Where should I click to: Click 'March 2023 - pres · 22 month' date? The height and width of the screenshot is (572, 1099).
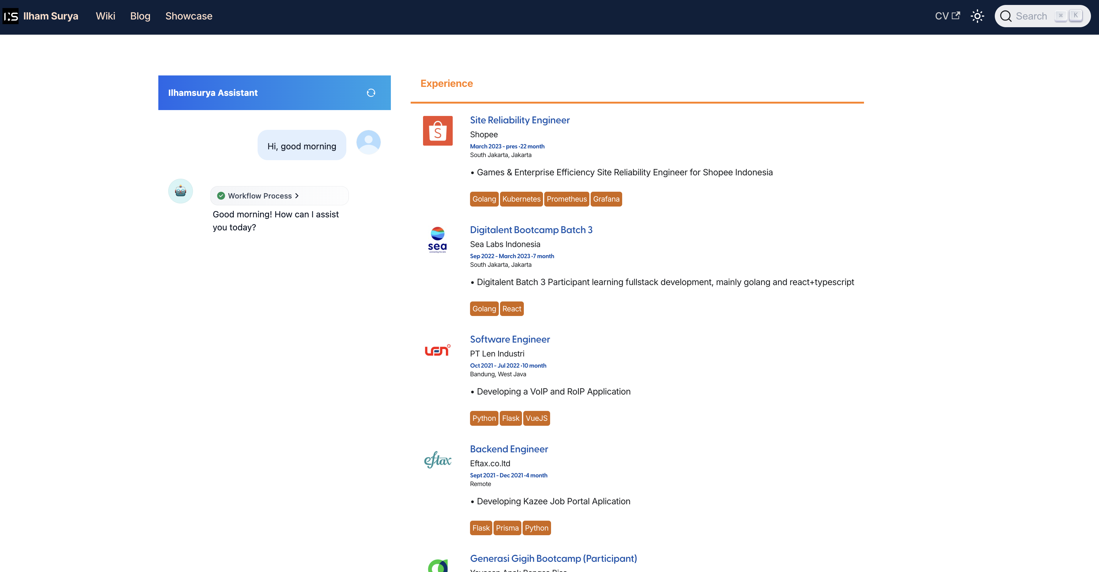pos(507,146)
